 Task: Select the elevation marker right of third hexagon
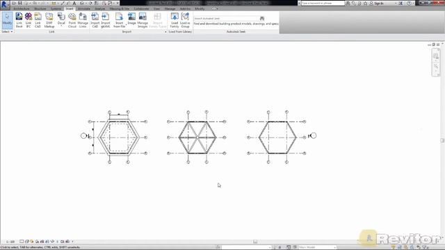pyautogui.click(x=312, y=136)
